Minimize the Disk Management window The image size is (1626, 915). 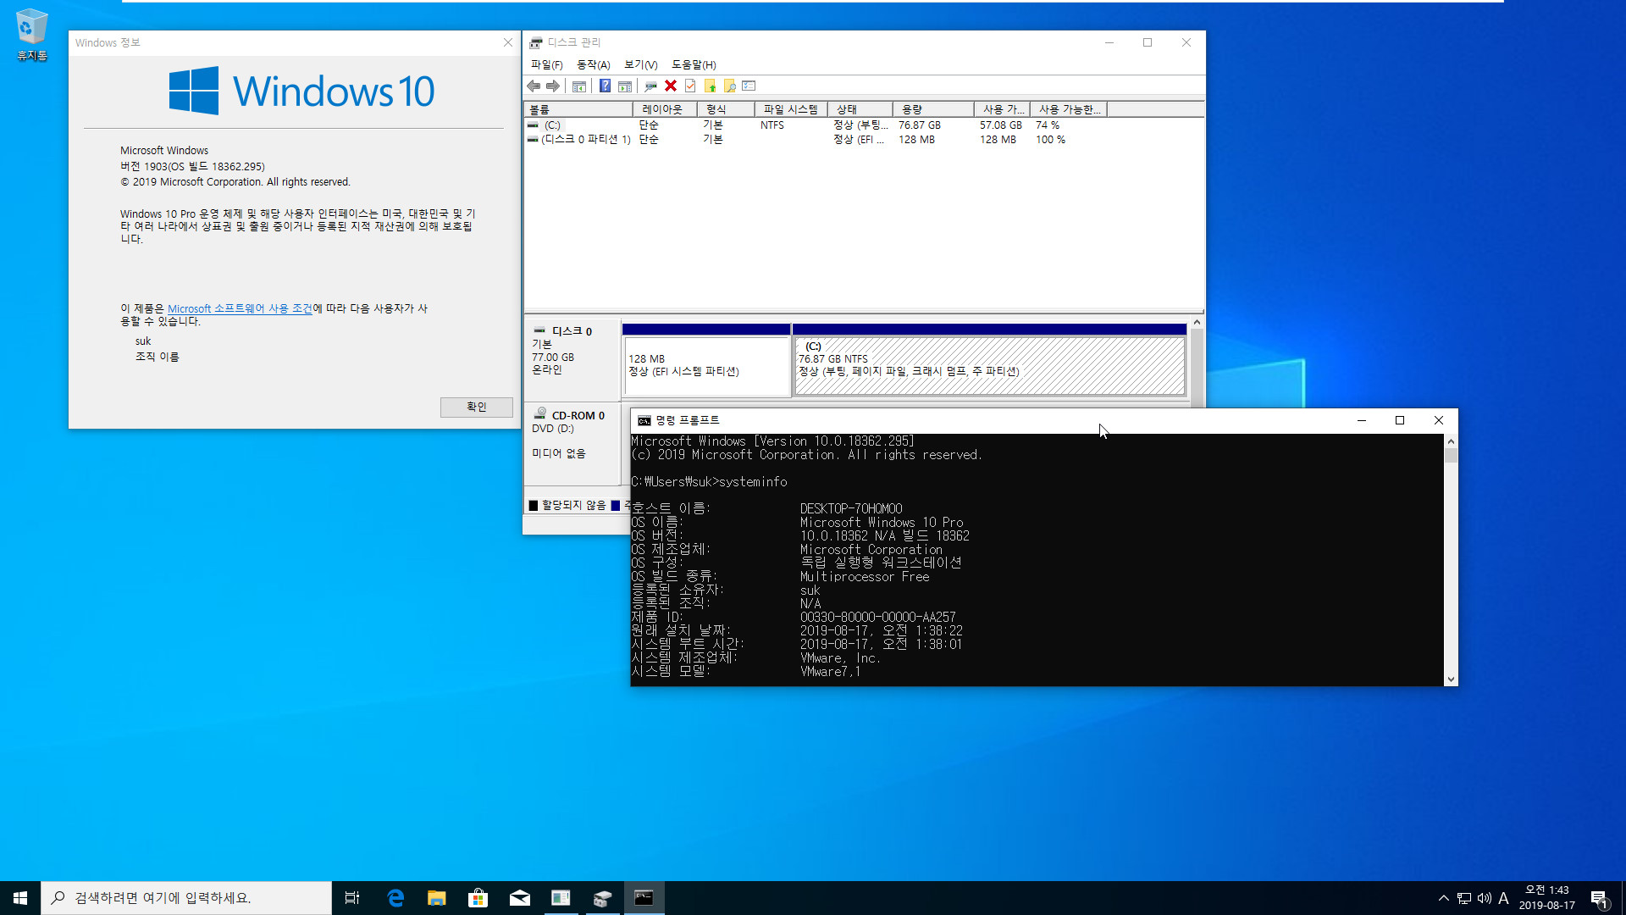pos(1109,42)
